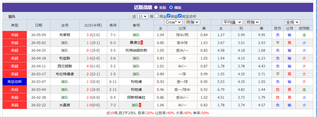This screenshot has height=117, width=317.
Task: Click corner value 0-11
Action: (x=113, y=82)
